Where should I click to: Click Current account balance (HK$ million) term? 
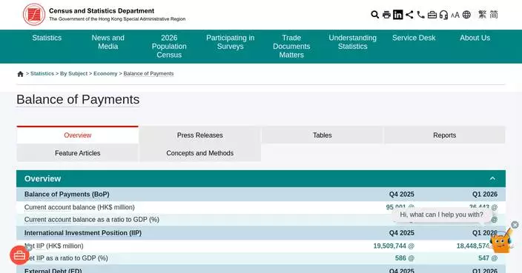[79, 207]
